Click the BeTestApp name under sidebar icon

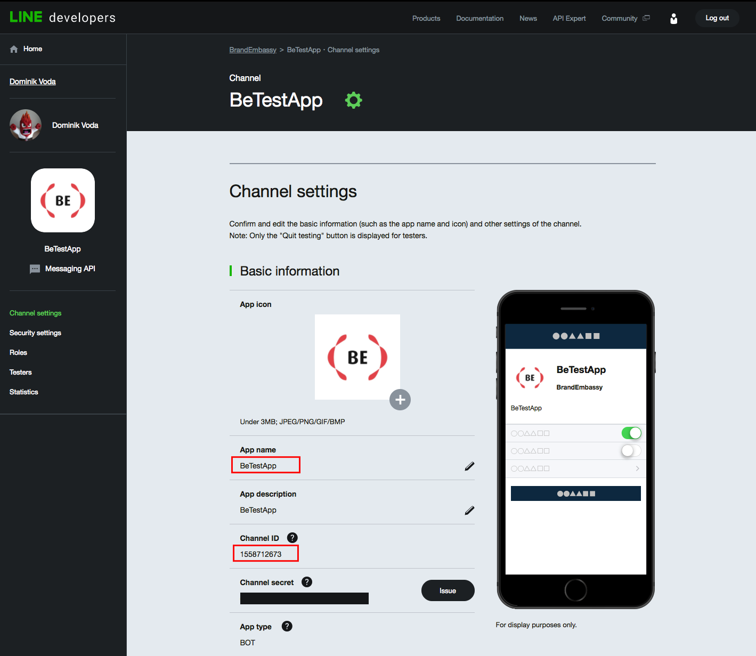(x=63, y=249)
